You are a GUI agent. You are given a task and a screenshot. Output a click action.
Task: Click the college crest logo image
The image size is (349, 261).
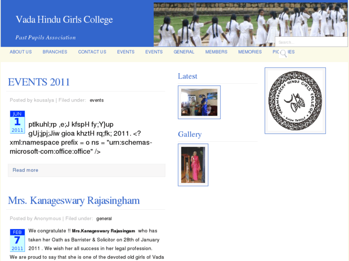point(295,101)
